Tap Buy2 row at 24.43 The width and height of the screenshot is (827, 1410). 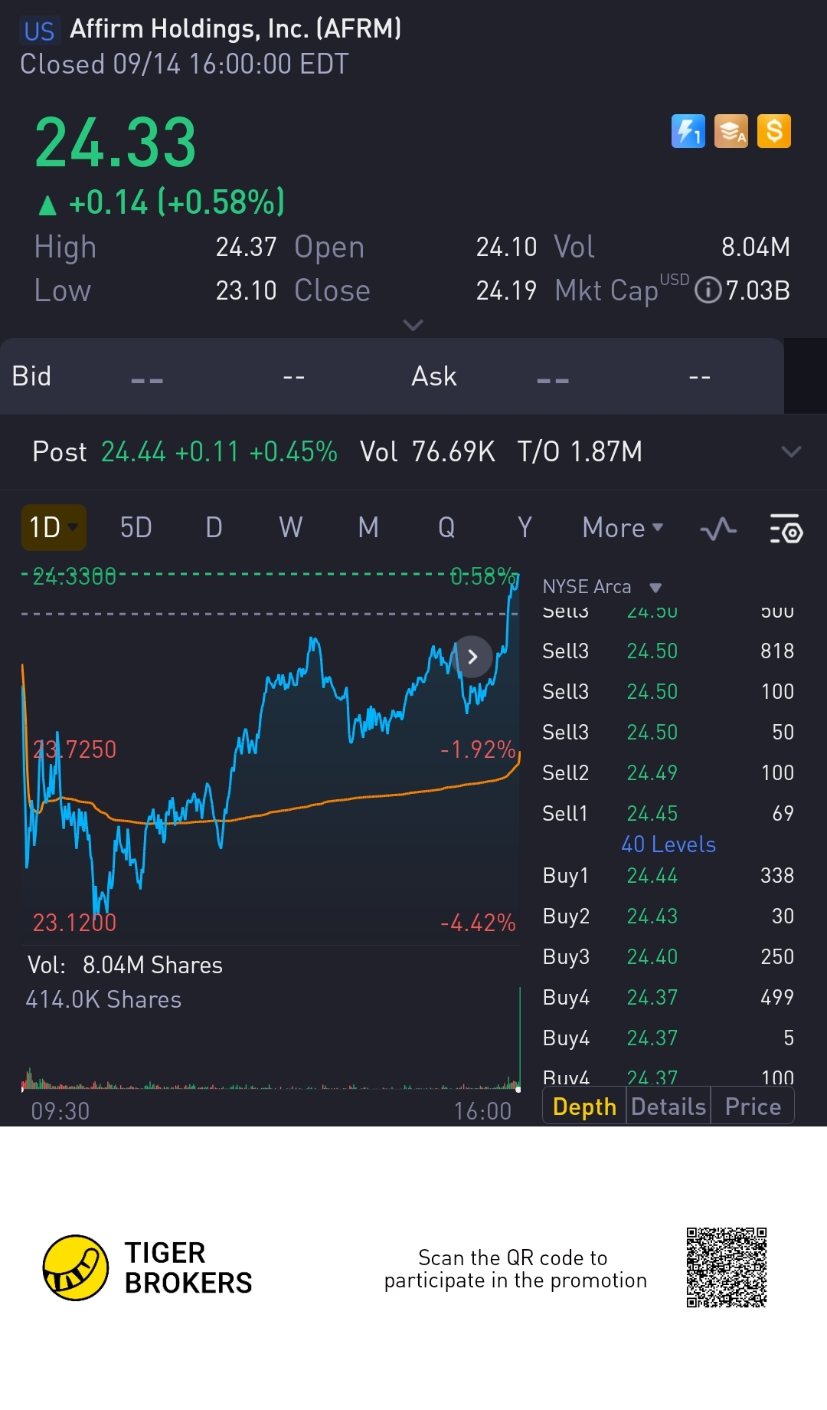pos(668,916)
